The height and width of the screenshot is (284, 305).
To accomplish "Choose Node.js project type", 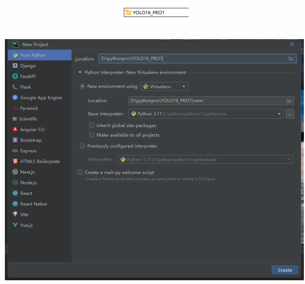I will point(40,182).
